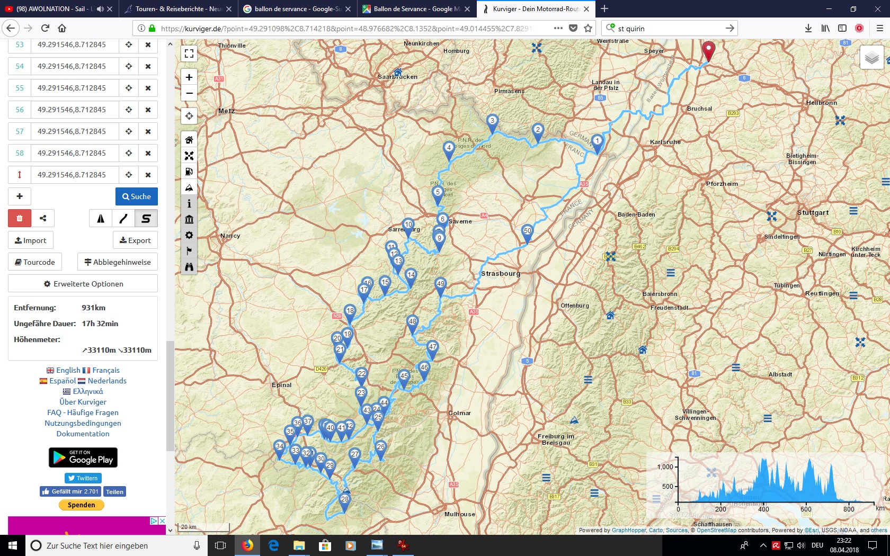Click the st quirin search box

(670, 29)
